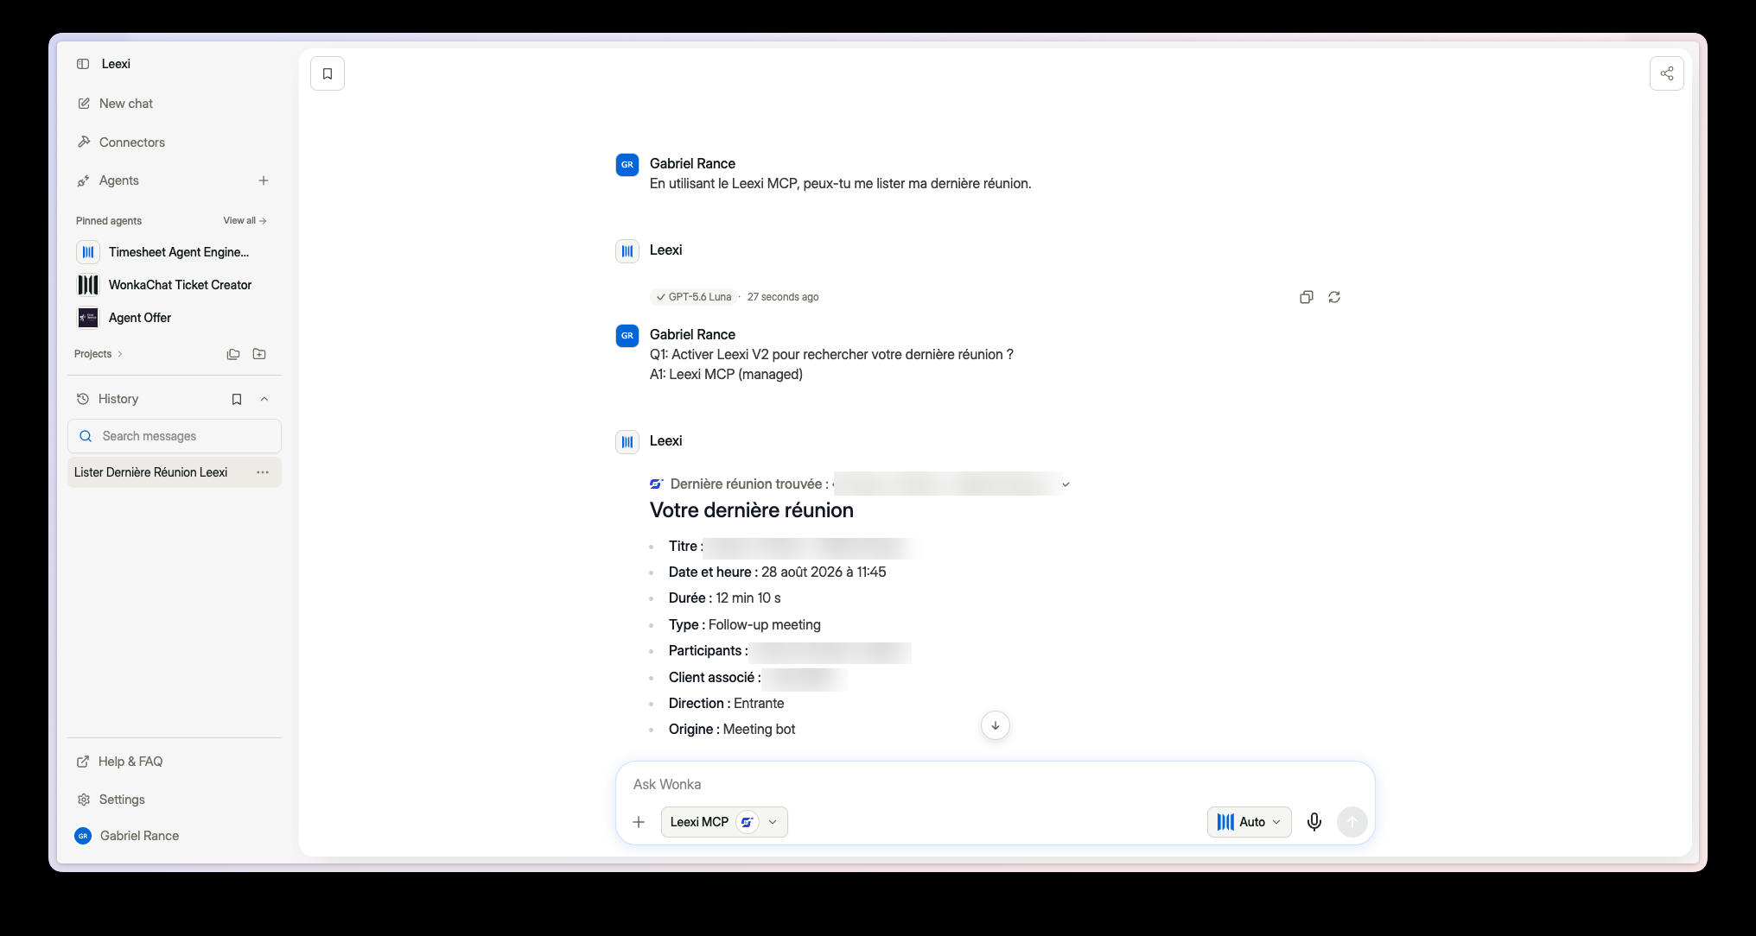
Task: Open options for Lister Dernière Réunion chat
Action: (263, 472)
